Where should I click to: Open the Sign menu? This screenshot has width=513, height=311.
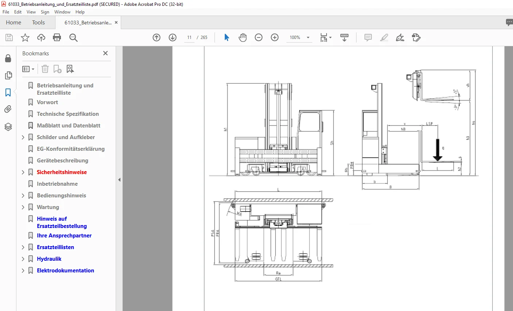click(45, 12)
